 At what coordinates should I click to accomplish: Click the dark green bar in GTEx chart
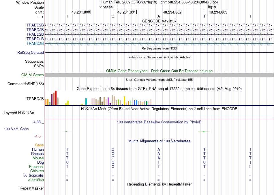[147, 103]
